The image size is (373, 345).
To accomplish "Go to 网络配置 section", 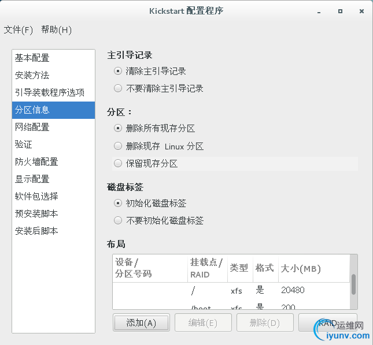I will click(53, 127).
